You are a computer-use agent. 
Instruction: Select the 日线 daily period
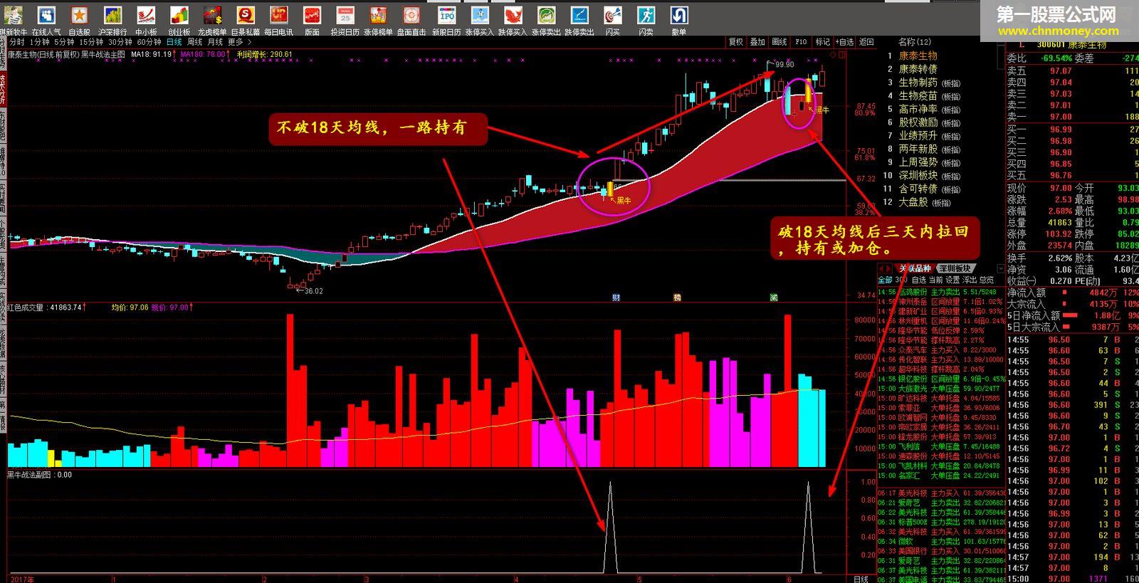(x=174, y=42)
